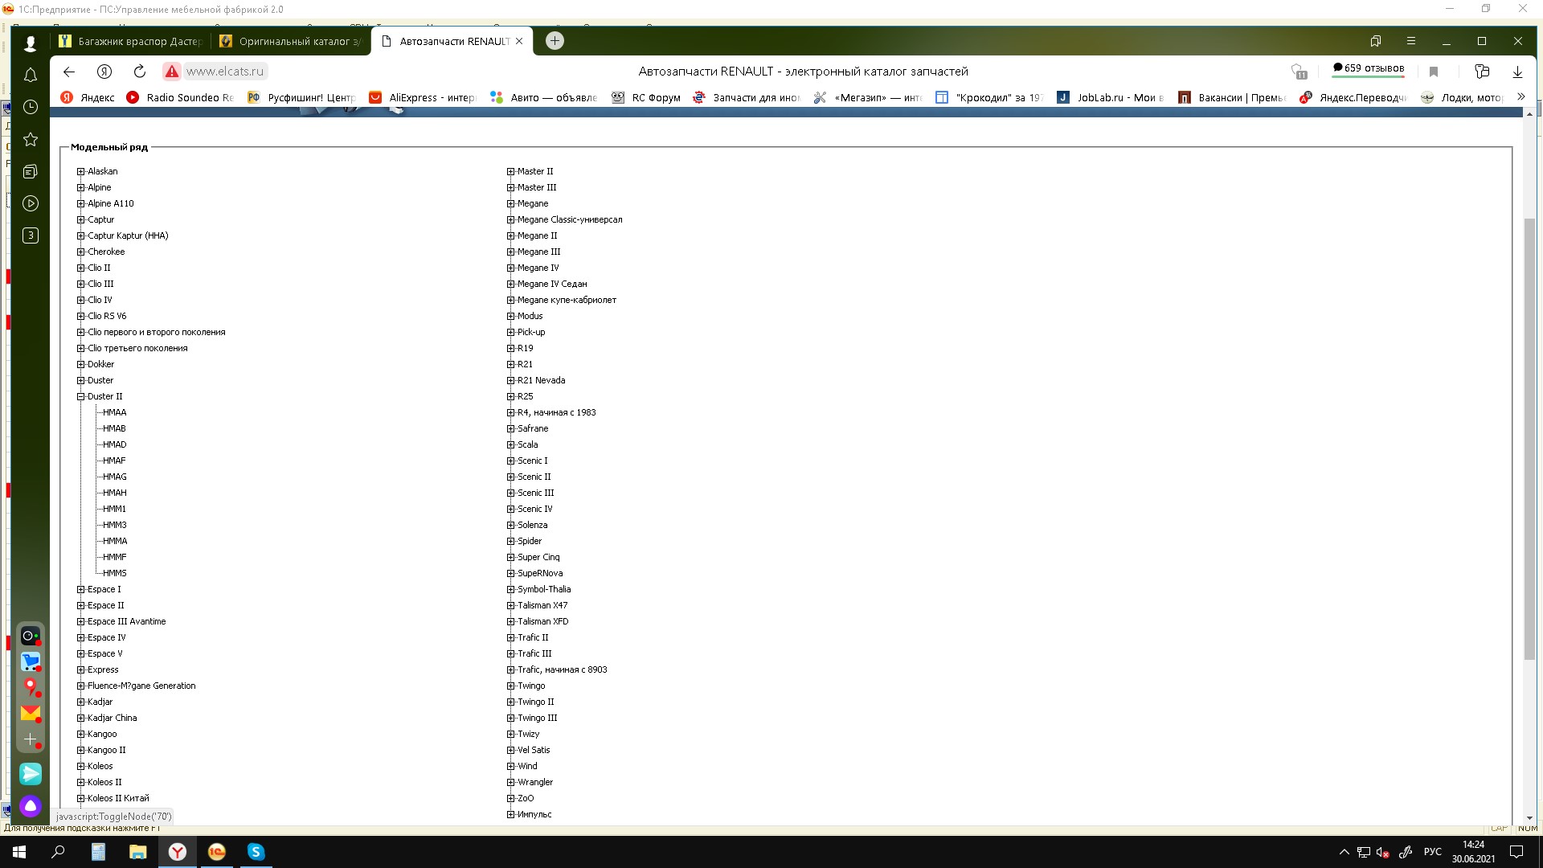
Task: Switch to Оригинальный каталог tab
Action: 290,41
